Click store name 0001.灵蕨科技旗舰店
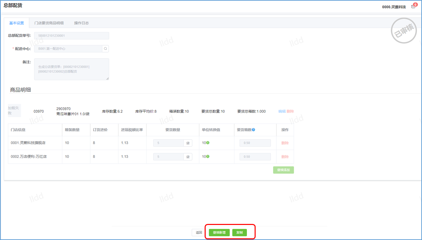Image resolution: width=422 pixels, height=240 pixels. pyautogui.click(x=28, y=143)
